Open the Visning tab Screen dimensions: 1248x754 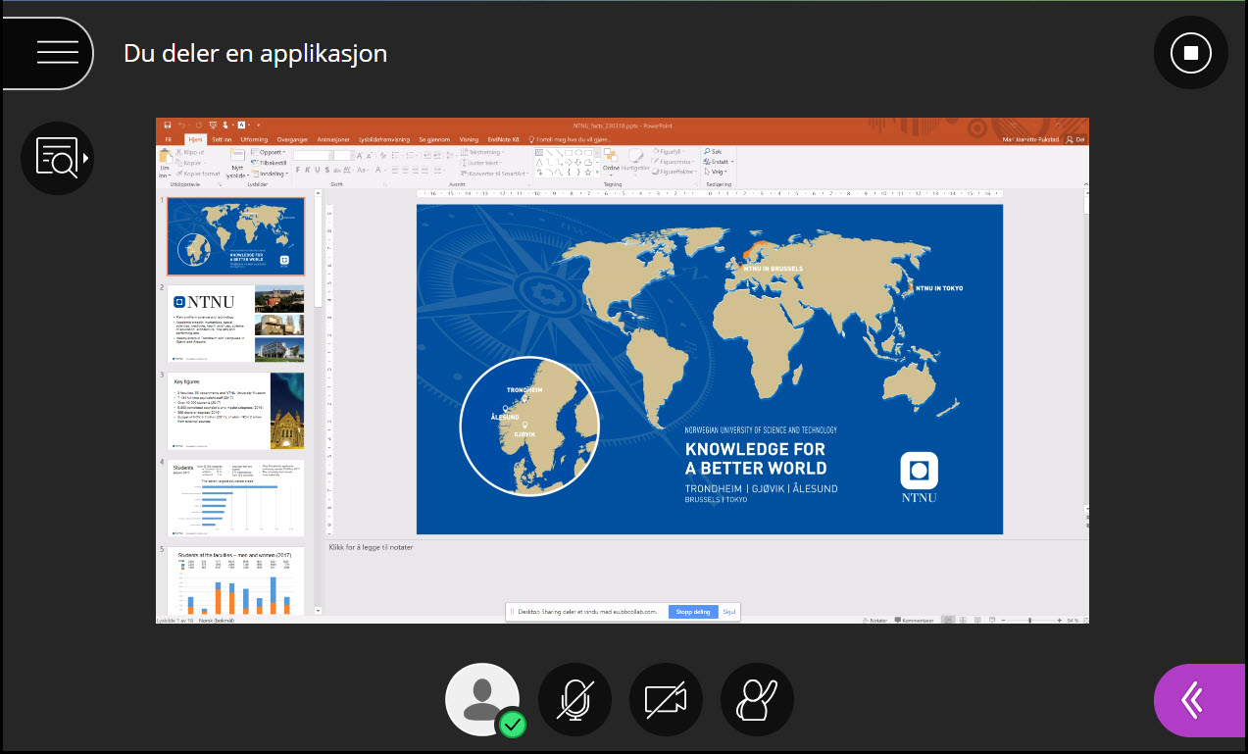tap(469, 140)
